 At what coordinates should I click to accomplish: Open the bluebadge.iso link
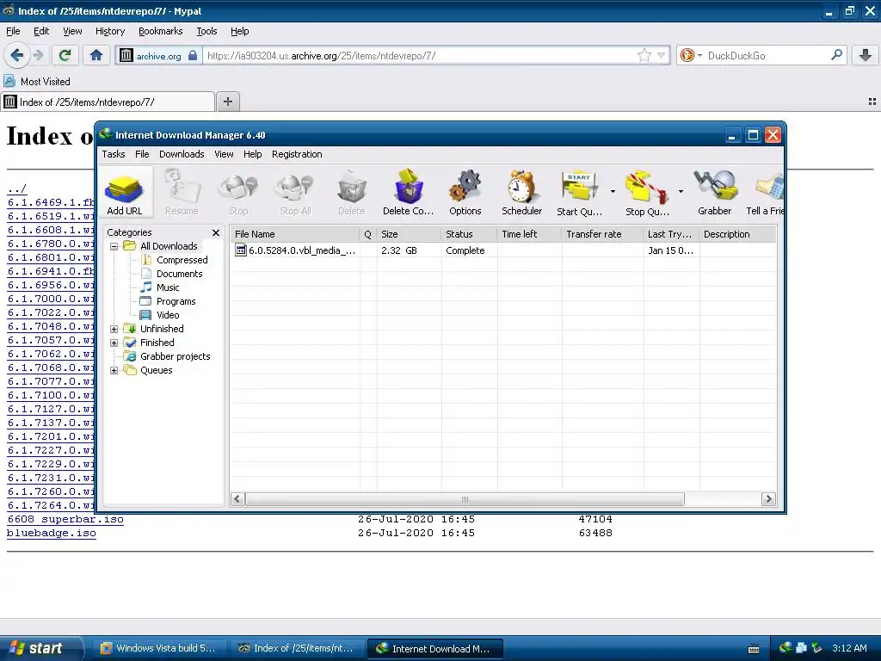[x=51, y=533]
